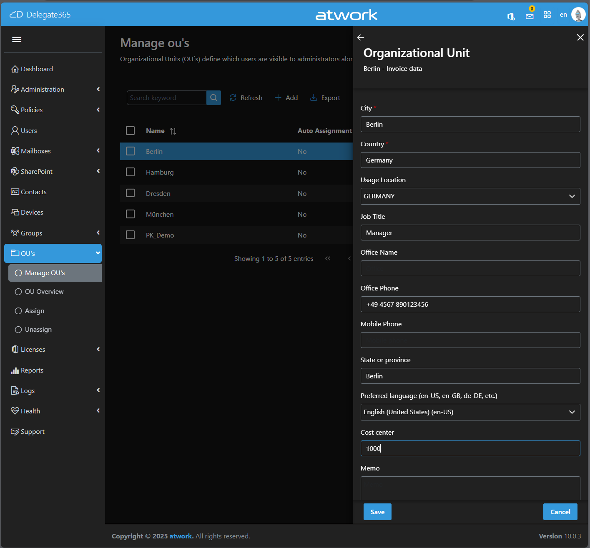Image resolution: width=590 pixels, height=548 pixels.
Task: Click the Refresh toolbar button
Action: (246, 98)
